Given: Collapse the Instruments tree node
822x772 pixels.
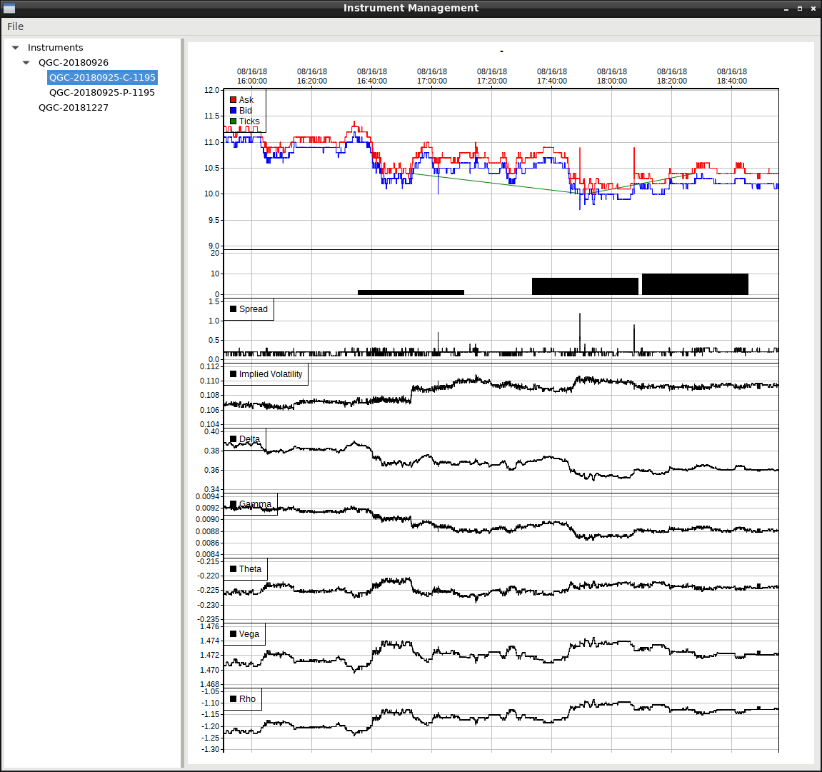Looking at the screenshot, I should pyautogui.click(x=16, y=47).
